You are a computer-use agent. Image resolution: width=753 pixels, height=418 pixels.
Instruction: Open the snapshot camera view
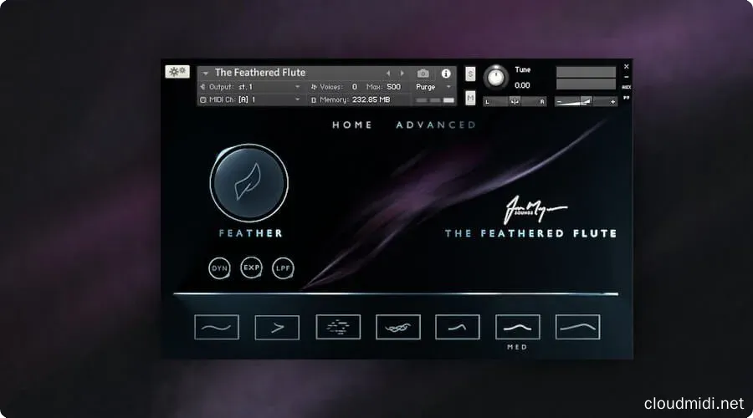[423, 73]
